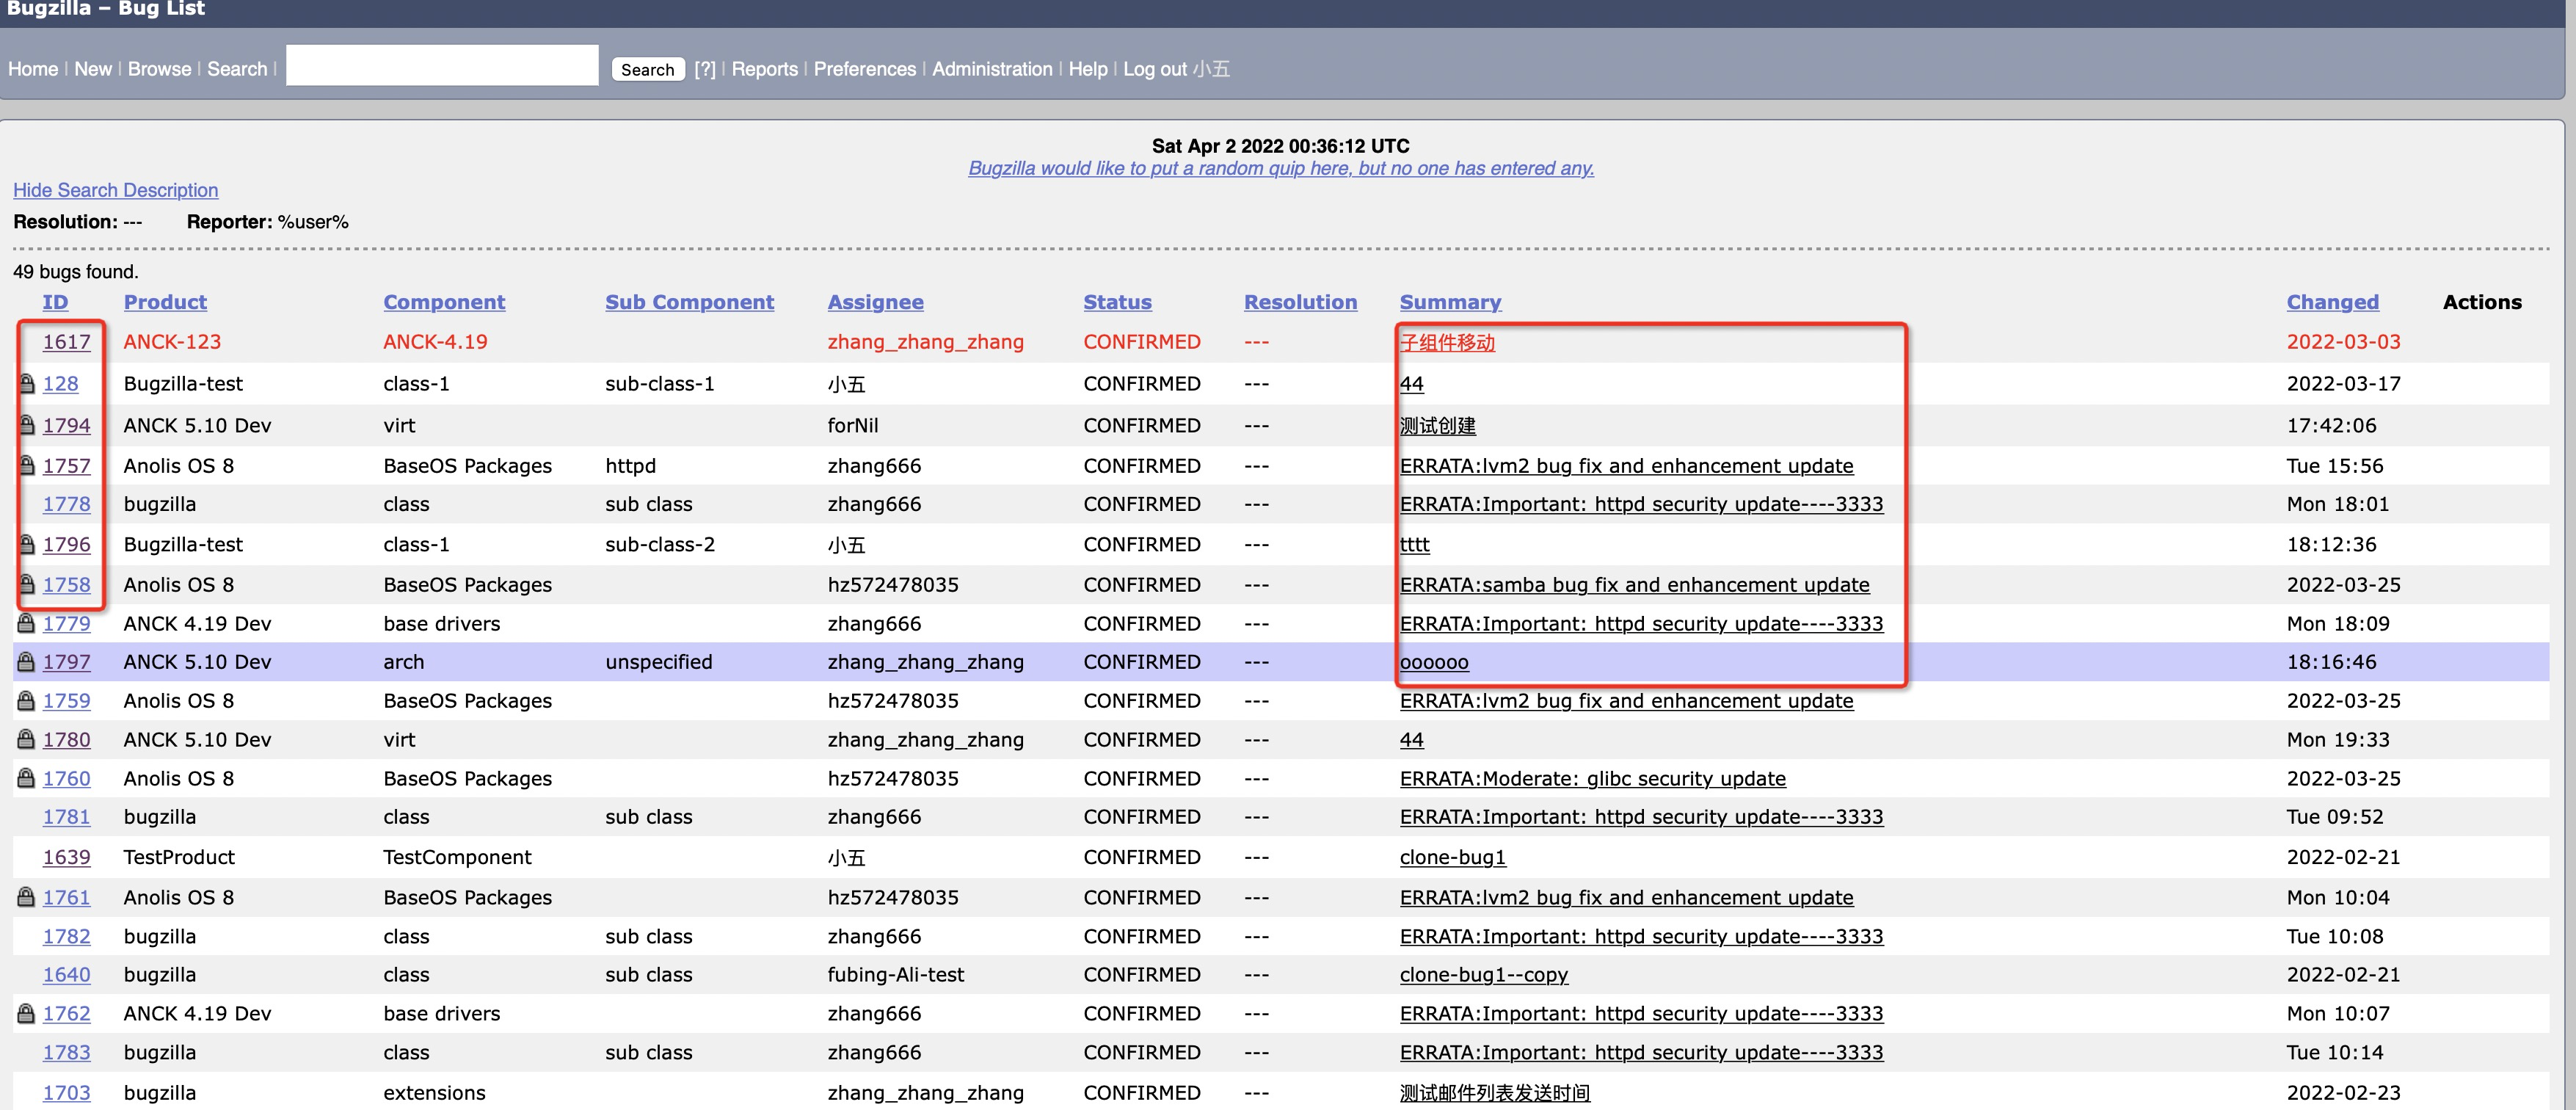Open Browse in header navigation
This screenshot has width=2576, height=1110.
pyautogui.click(x=159, y=69)
